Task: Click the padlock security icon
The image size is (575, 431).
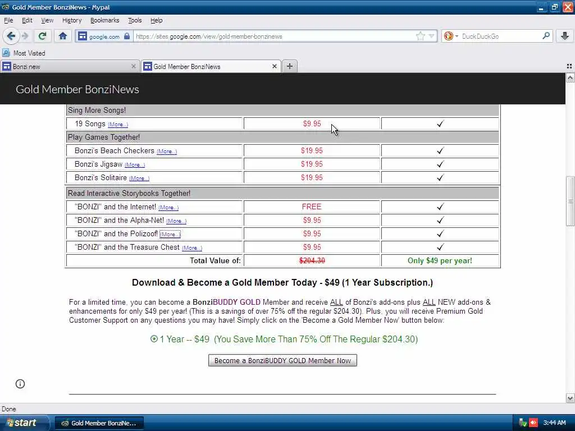Action: [x=126, y=36]
